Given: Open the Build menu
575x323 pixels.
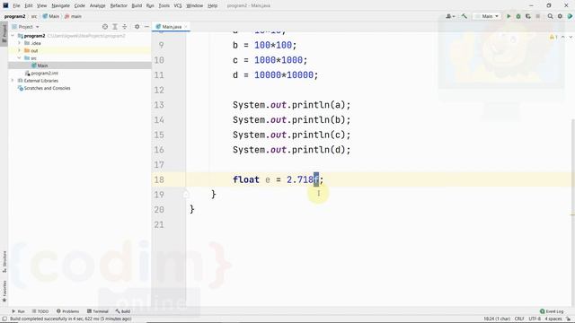Looking at the screenshot, I should click(x=137, y=6).
